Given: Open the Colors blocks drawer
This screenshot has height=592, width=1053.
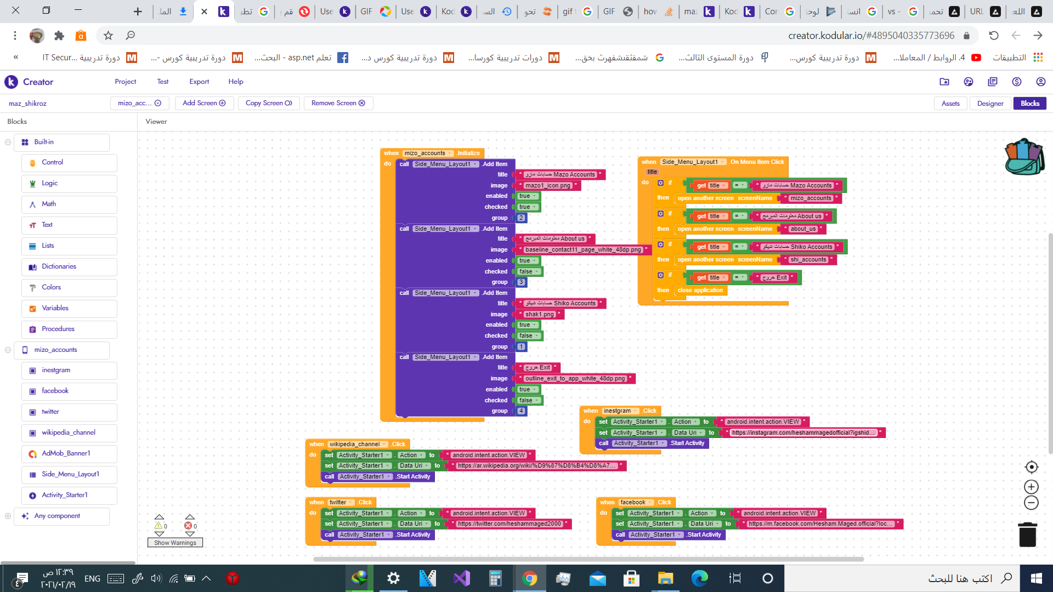Looking at the screenshot, I should click(52, 287).
